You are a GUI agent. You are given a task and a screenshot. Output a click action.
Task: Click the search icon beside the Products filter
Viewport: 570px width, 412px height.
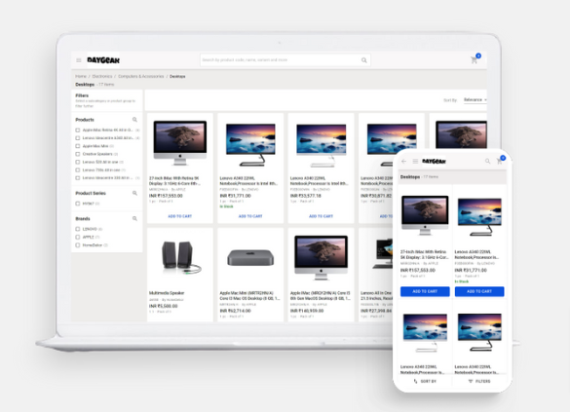134,120
